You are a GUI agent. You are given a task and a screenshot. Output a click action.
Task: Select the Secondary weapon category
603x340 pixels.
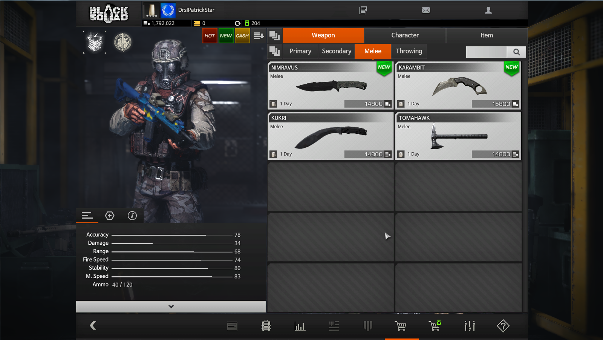pos(337,51)
